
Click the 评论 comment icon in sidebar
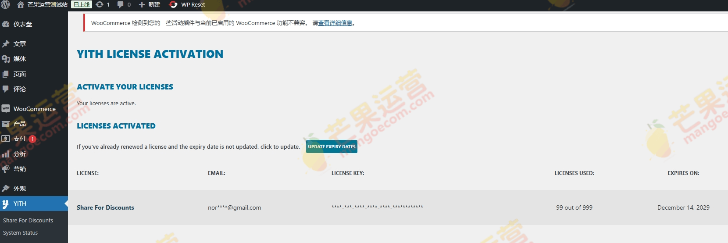point(6,89)
